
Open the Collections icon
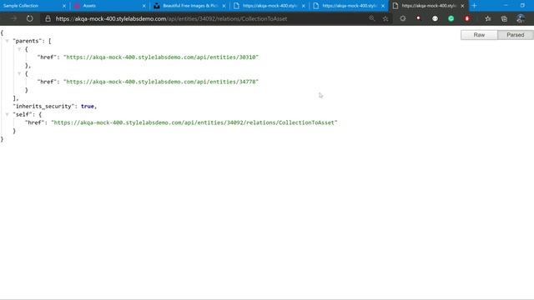point(504,18)
